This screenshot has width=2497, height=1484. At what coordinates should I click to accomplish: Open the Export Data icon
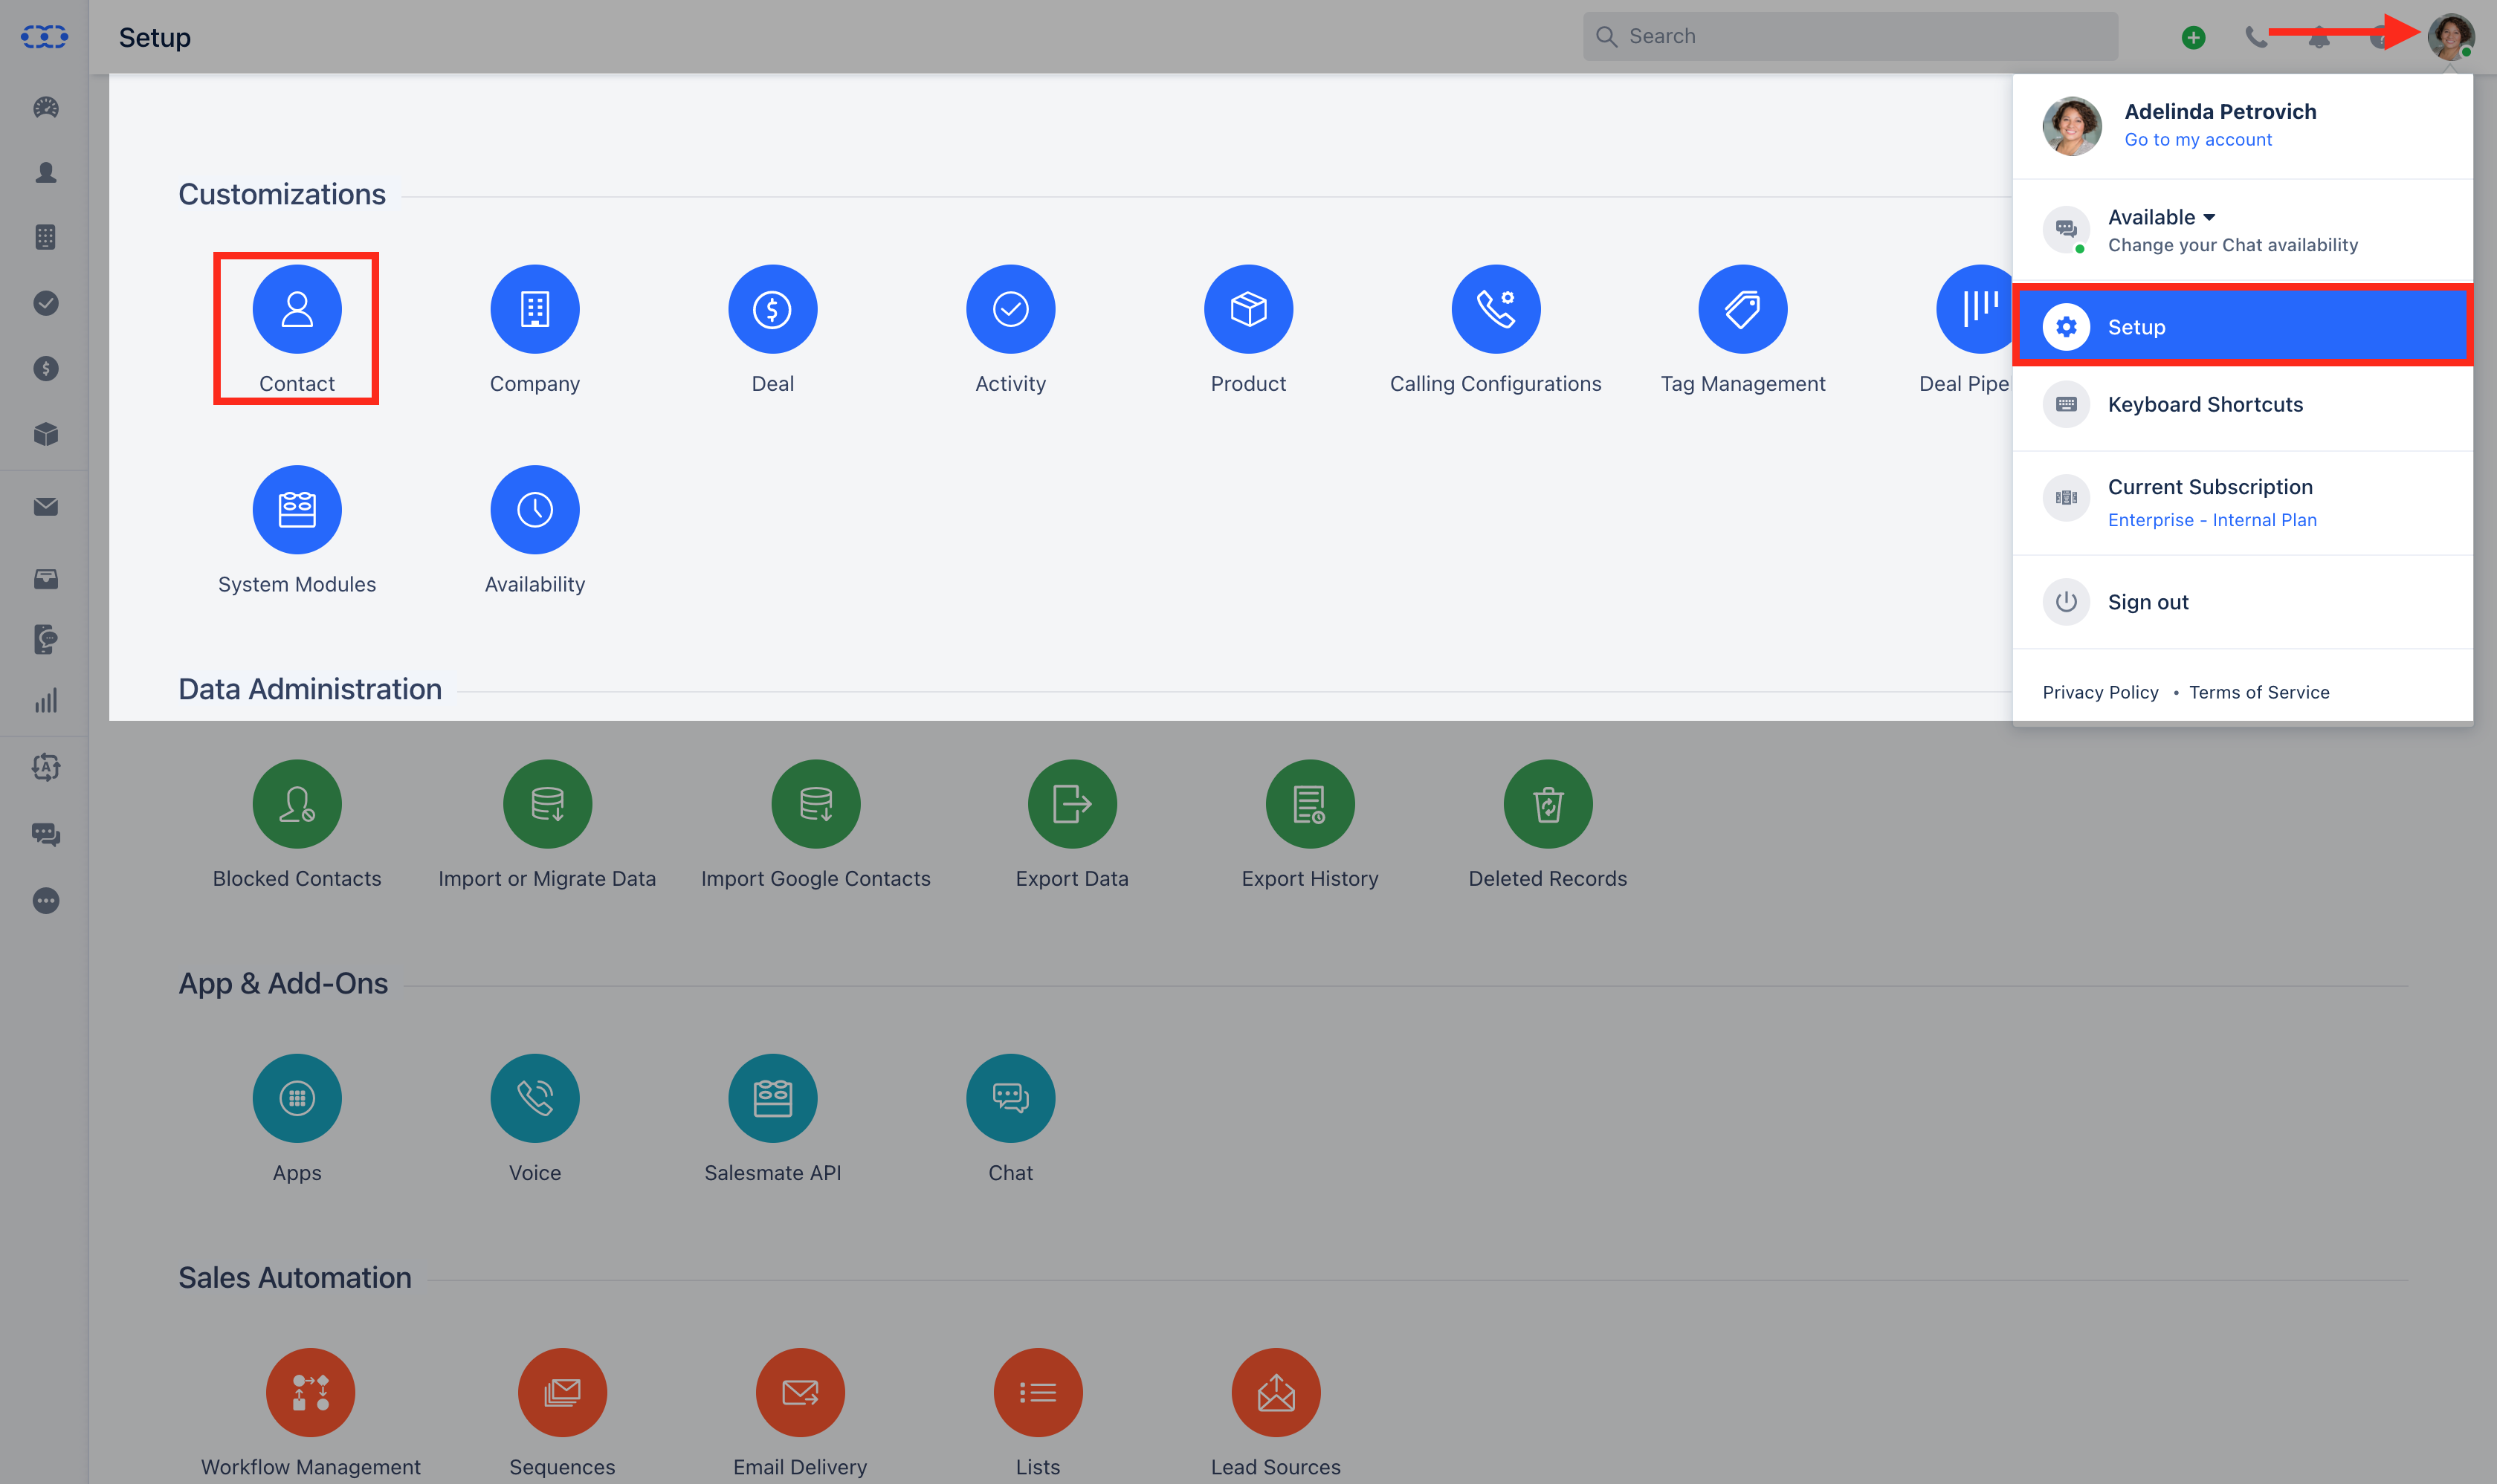point(1071,804)
